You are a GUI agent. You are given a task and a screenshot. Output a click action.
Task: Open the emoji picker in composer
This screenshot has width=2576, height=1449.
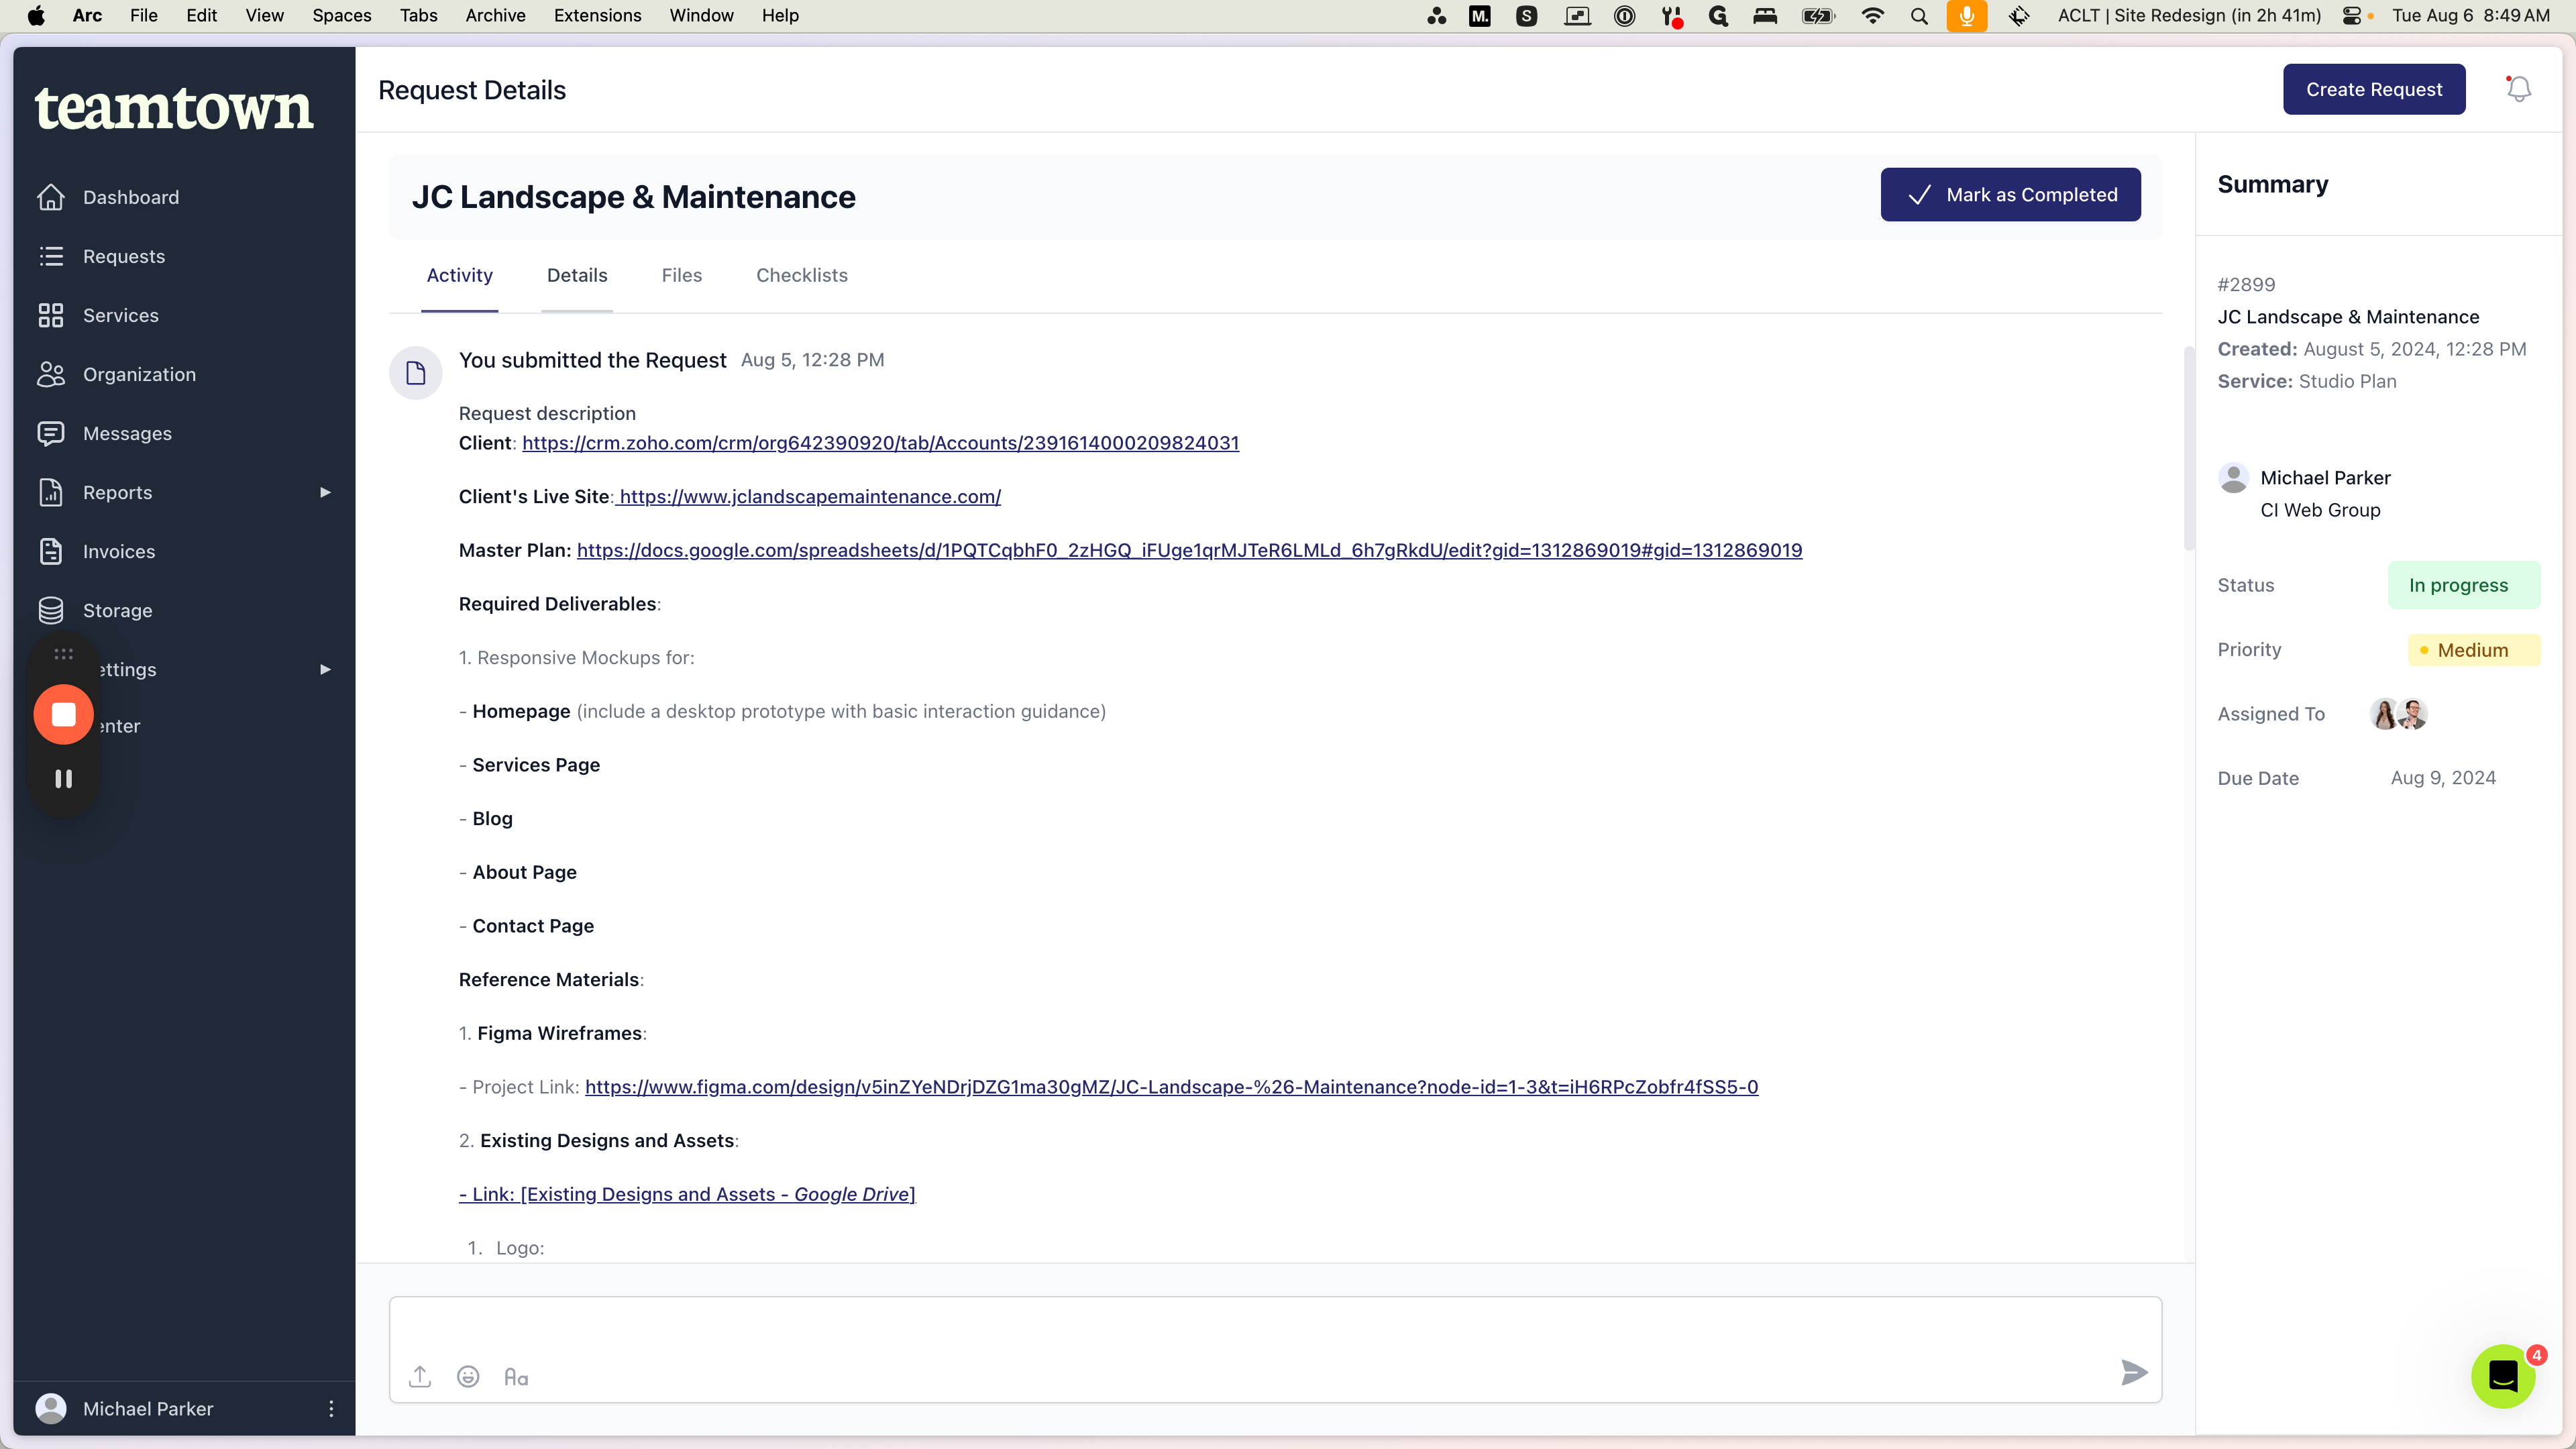[468, 1377]
